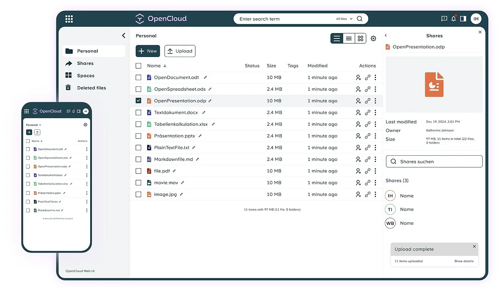Click the feedback icon in desktop header
Viewport: 499px width, 291px height.
point(444,19)
